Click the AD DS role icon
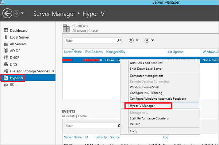 coord(6,50)
